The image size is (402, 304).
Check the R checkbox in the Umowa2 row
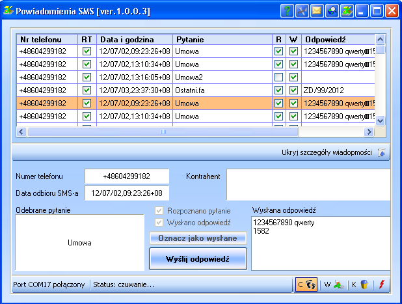pyautogui.click(x=278, y=77)
